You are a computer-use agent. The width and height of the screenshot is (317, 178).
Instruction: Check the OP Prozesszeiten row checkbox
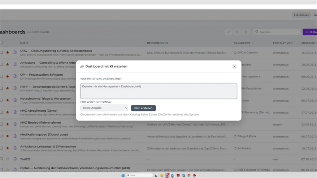click(2, 76)
